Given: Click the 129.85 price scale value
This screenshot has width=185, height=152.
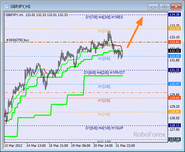Looking at the screenshot, I should coord(175,94).
